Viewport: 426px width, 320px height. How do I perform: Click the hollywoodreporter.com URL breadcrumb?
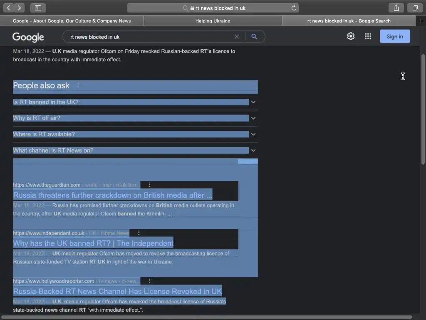pos(77,281)
